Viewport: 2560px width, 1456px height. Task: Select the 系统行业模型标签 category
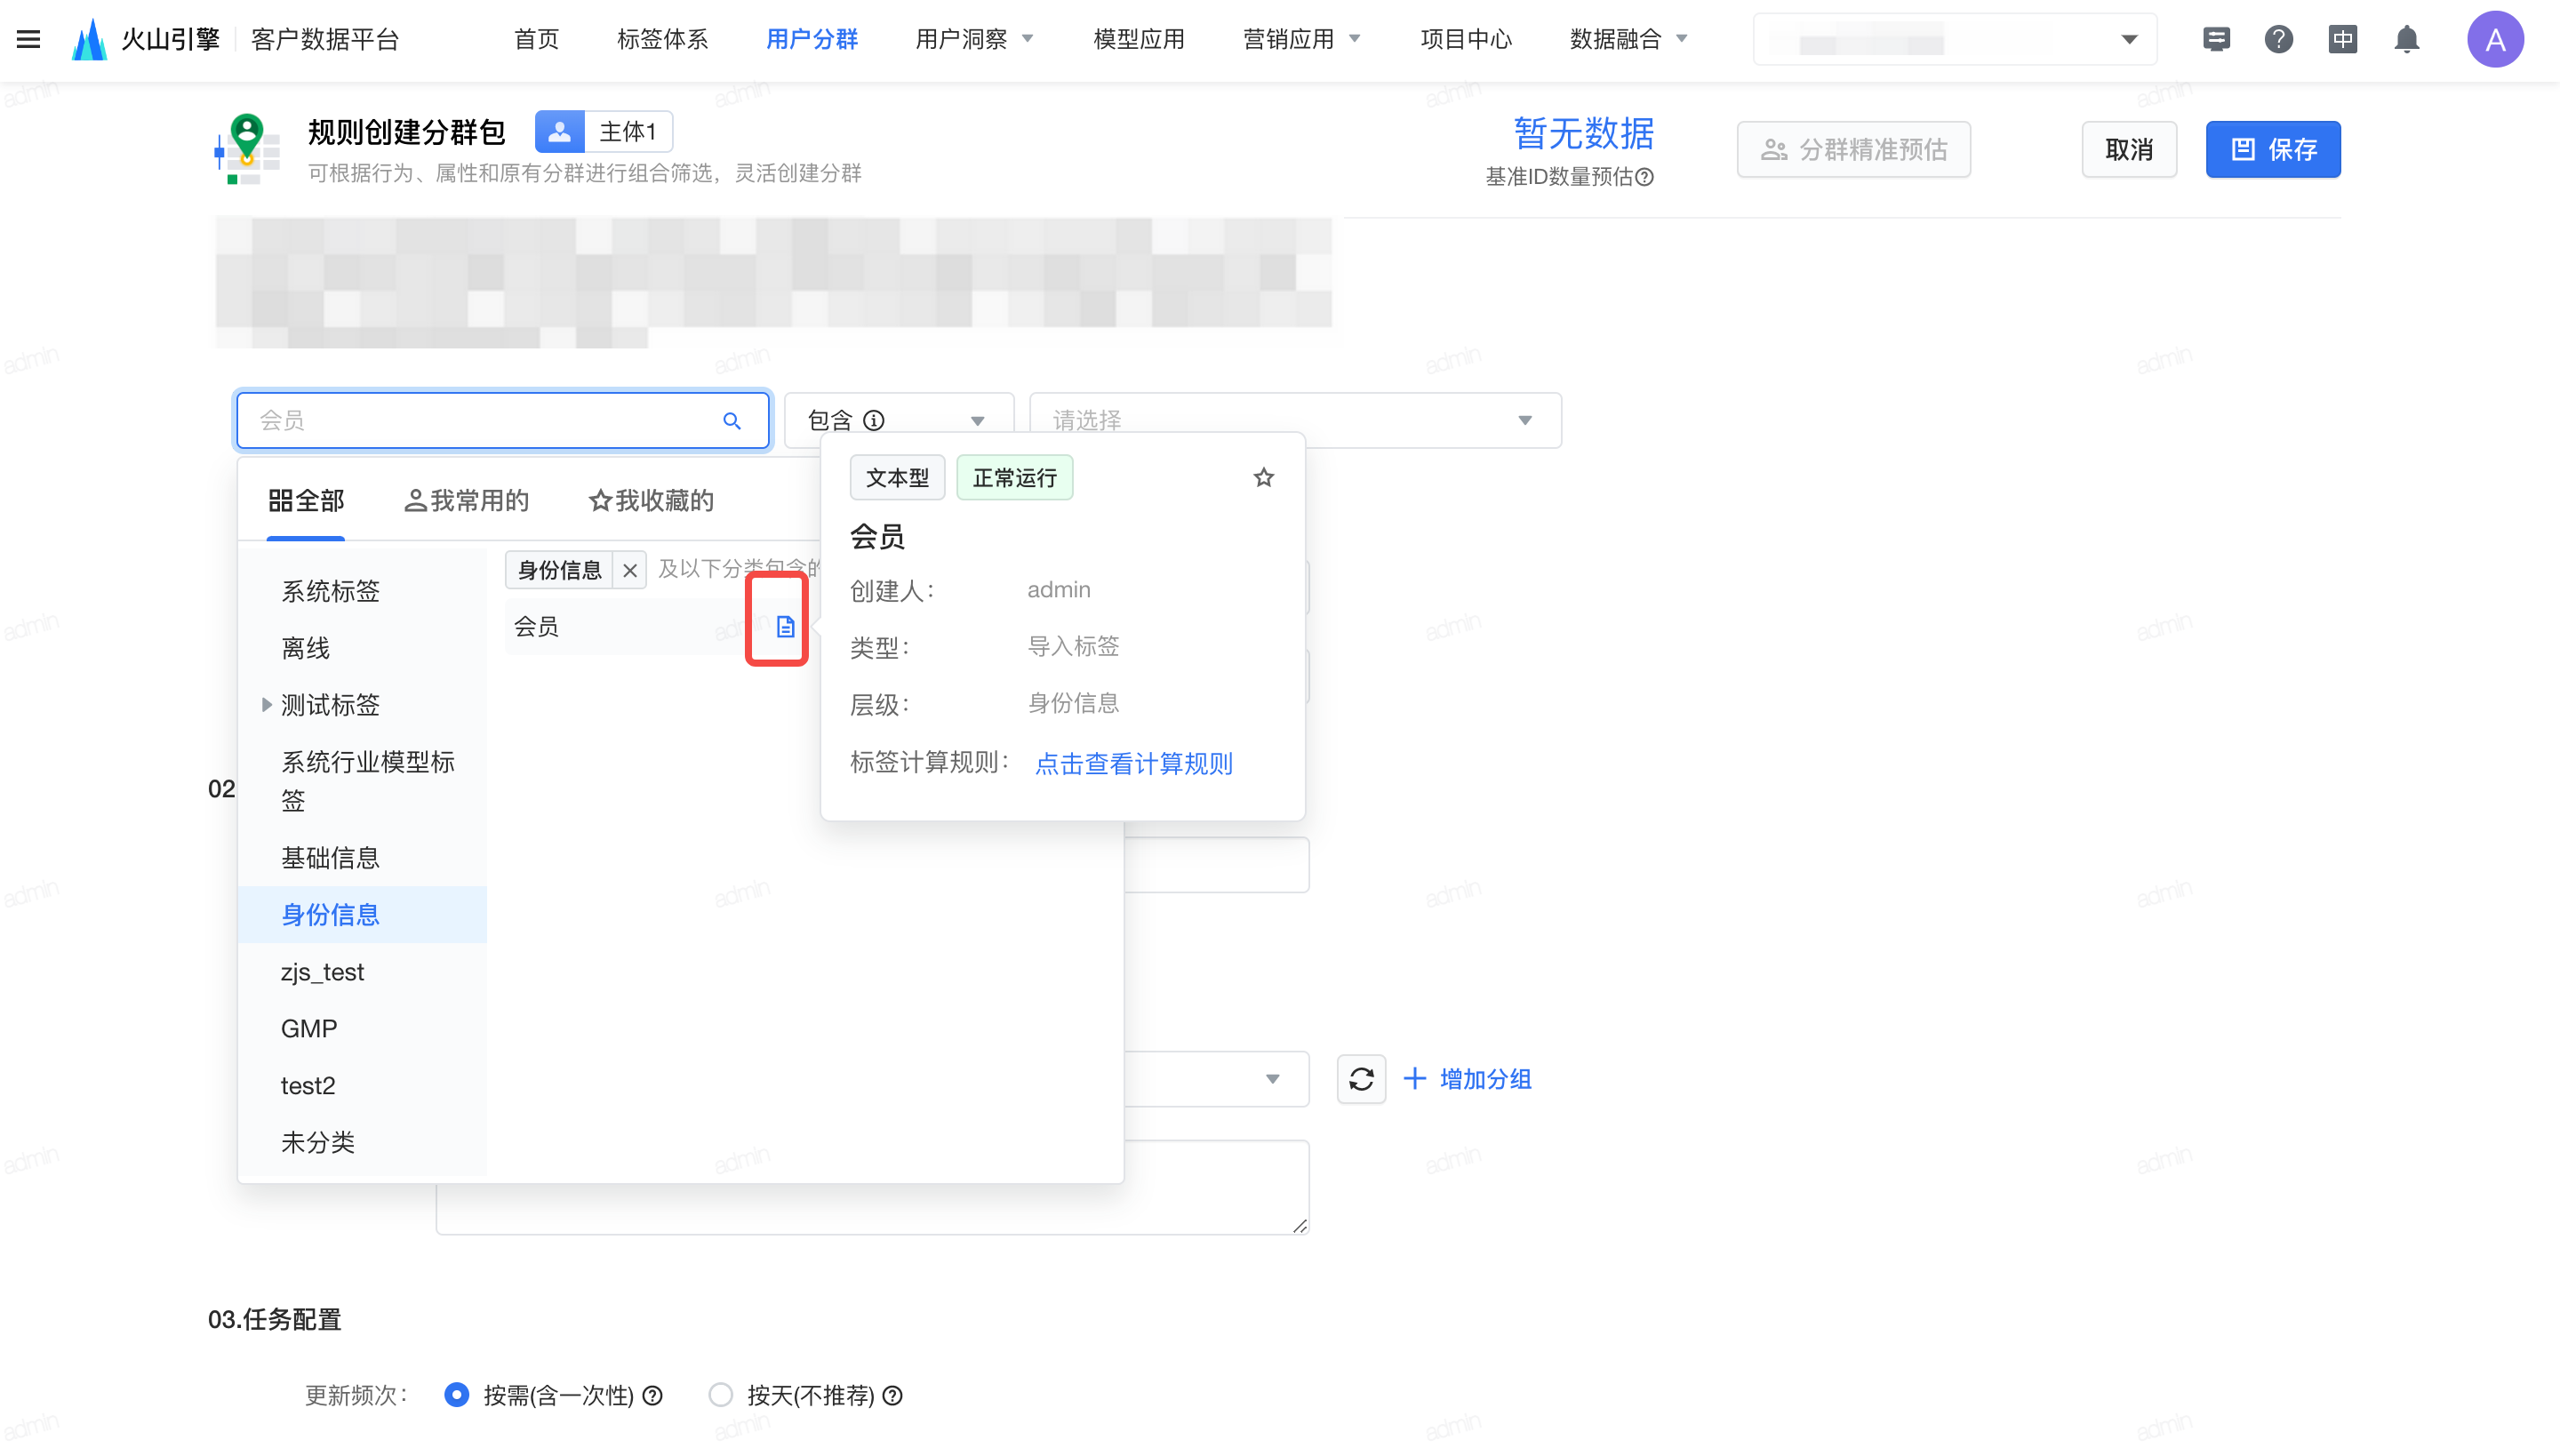(362, 781)
